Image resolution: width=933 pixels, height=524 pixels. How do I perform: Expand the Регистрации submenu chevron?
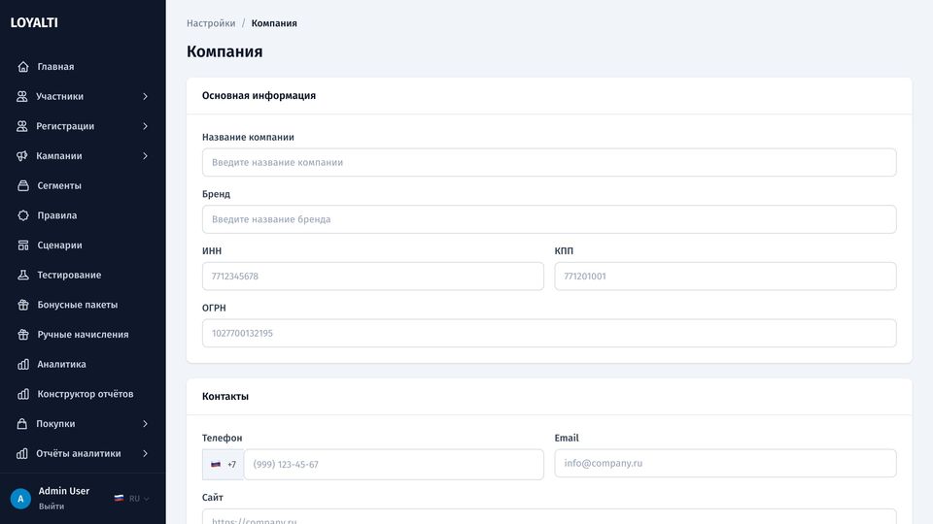[x=145, y=126]
